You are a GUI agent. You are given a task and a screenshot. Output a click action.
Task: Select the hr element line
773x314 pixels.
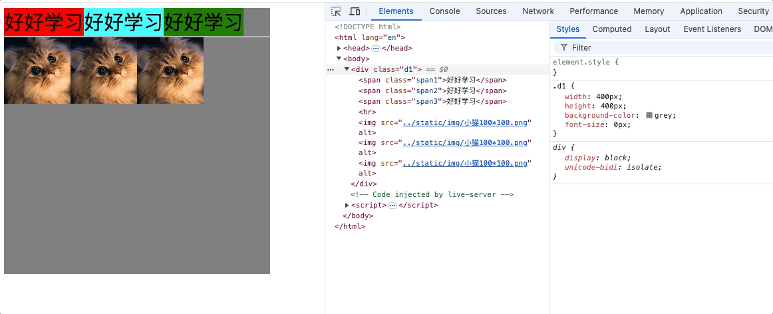tap(367, 112)
